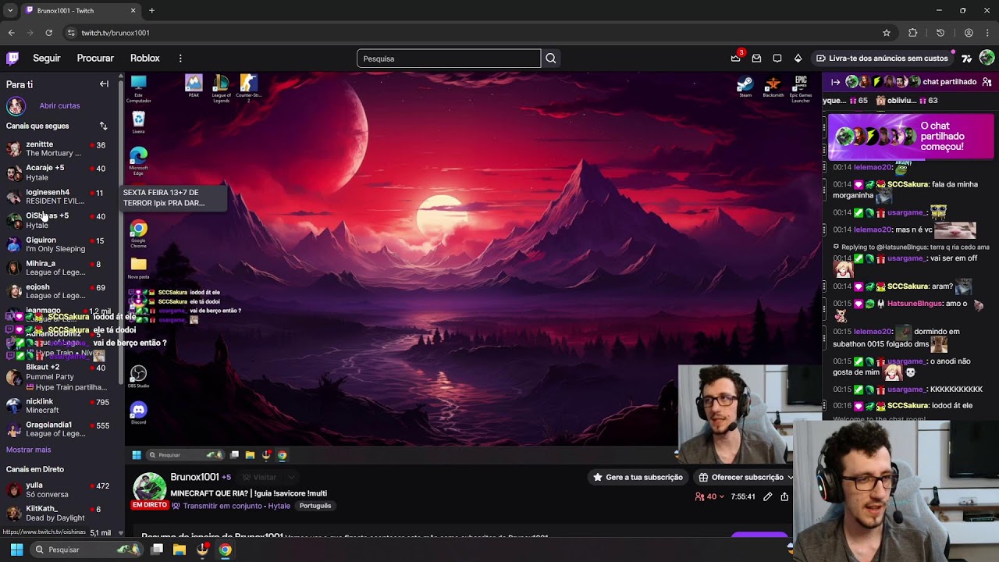Click Gere a tua subscrição button
This screenshot has width=999, height=562.
click(638, 478)
